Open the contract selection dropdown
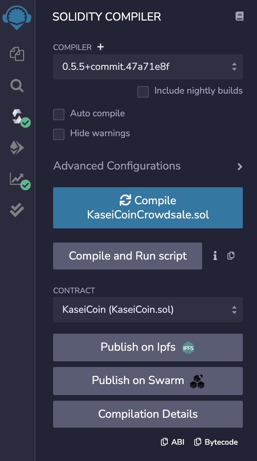The image size is (257, 461). click(x=148, y=310)
